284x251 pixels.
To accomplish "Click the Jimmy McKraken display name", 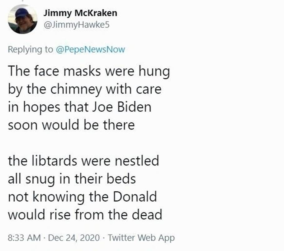I will coord(80,13).
